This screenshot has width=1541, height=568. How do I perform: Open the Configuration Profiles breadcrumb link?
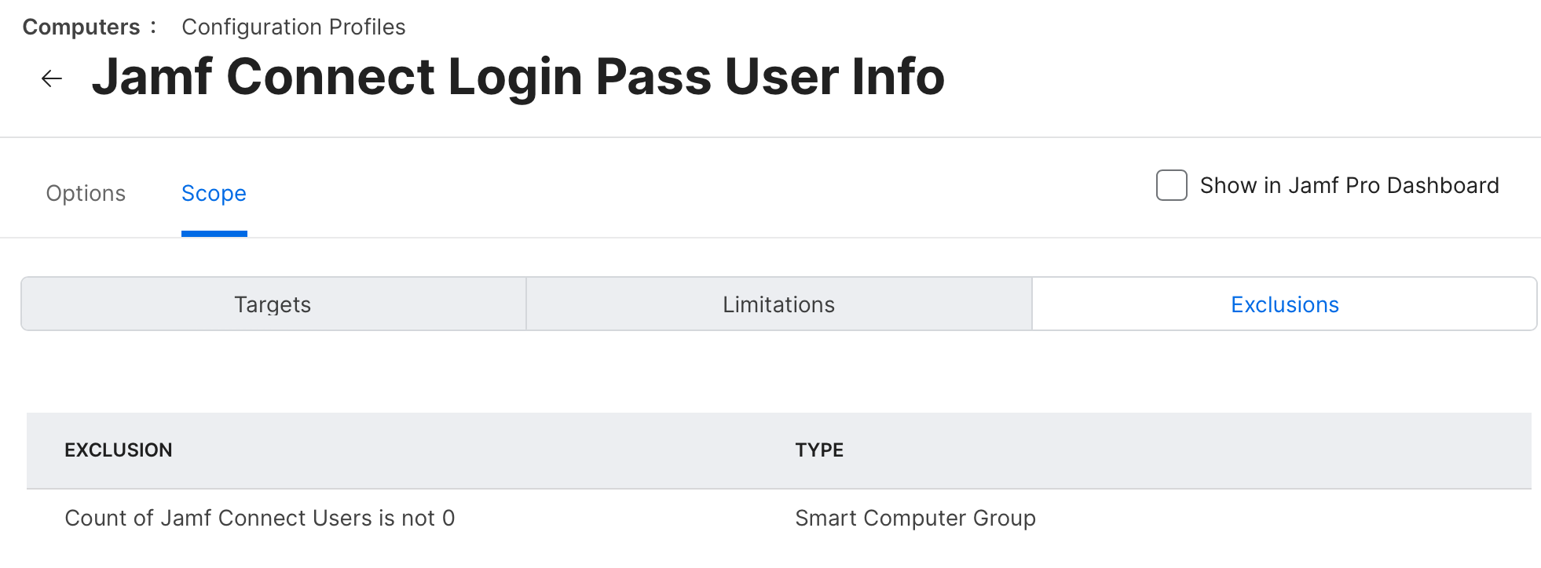tap(293, 27)
